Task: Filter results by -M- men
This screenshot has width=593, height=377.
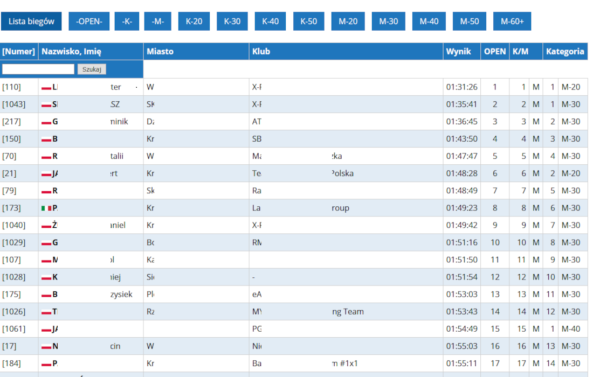Action: point(158,21)
